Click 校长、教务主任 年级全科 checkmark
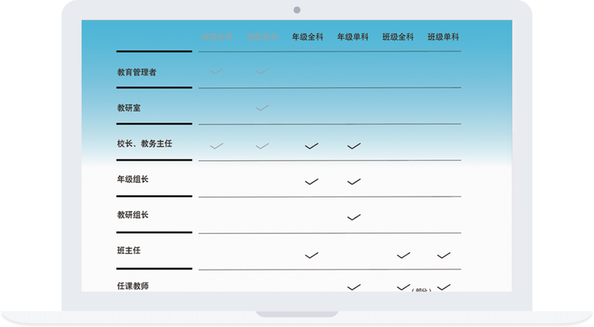 coord(312,146)
